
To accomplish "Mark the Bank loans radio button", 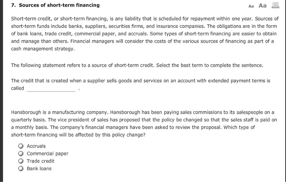I will (x=20, y=169).
